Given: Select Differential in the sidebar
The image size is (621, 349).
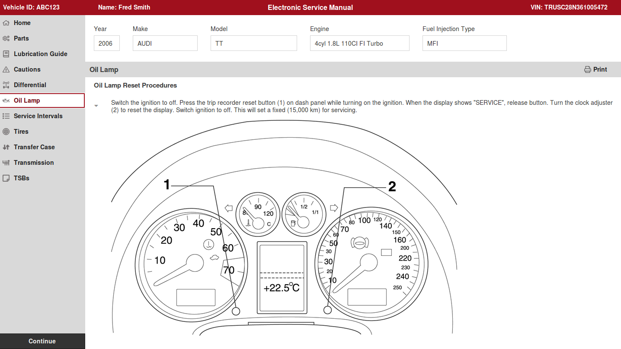Looking at the screenshot, I should 42,85.
